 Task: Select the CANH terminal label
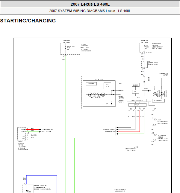point(23,130)
